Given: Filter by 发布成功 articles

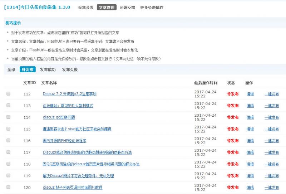Looking at the screenshot, I should pos(48,69).
